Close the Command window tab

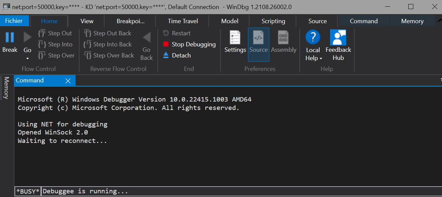(x=68, y=81)
